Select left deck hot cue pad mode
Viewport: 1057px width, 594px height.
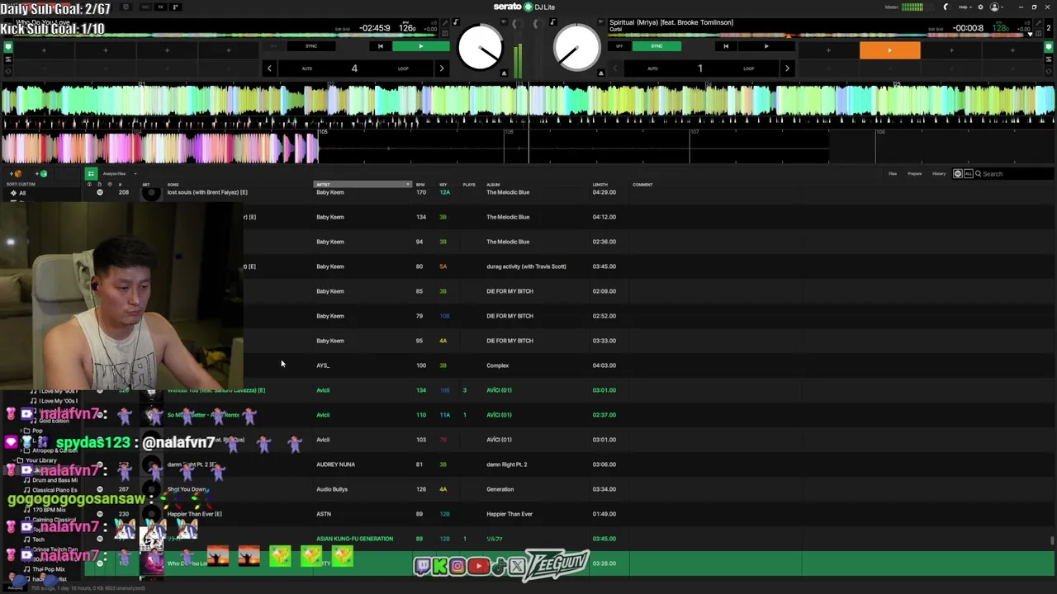pyautogui.click(x=8, y=47)
